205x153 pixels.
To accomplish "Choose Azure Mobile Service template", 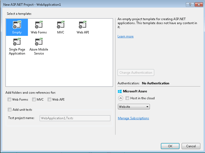I will 39,46.
